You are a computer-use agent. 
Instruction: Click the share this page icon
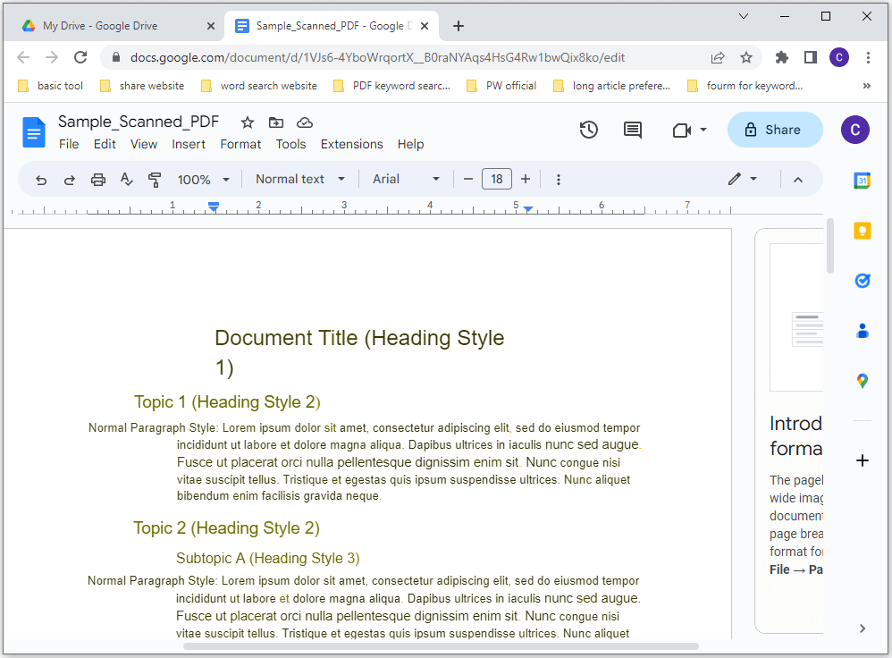pos(718,57)
